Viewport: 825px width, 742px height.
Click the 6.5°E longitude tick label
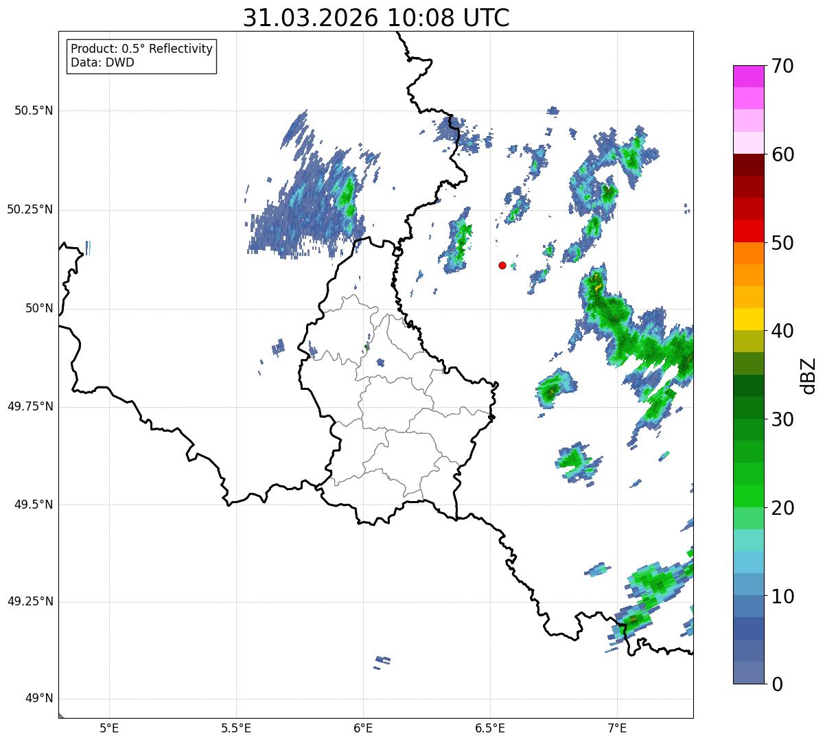[490, 728]
